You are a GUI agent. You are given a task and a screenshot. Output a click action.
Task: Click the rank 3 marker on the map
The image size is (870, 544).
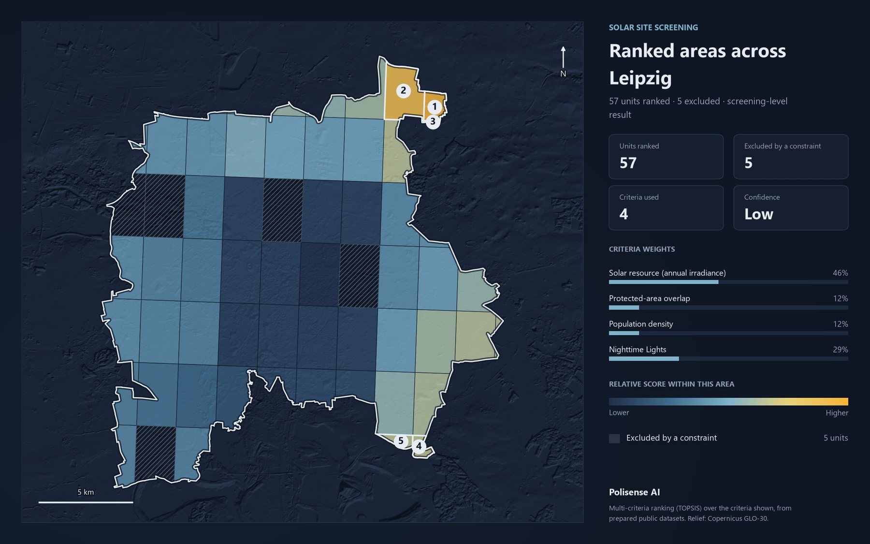(x=433, y=121)
